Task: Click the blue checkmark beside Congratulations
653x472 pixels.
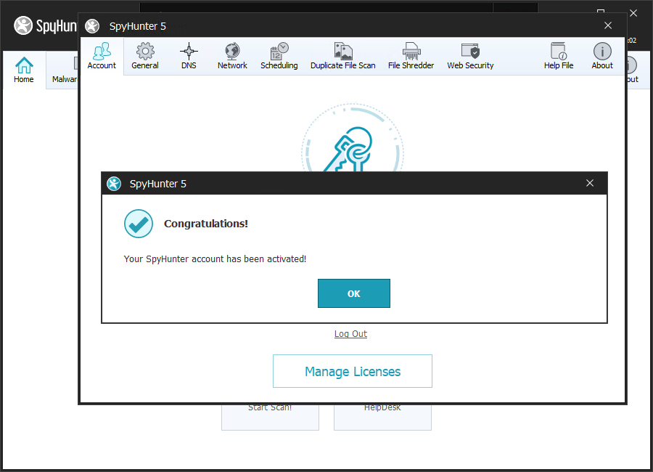Action: point(139,224)
